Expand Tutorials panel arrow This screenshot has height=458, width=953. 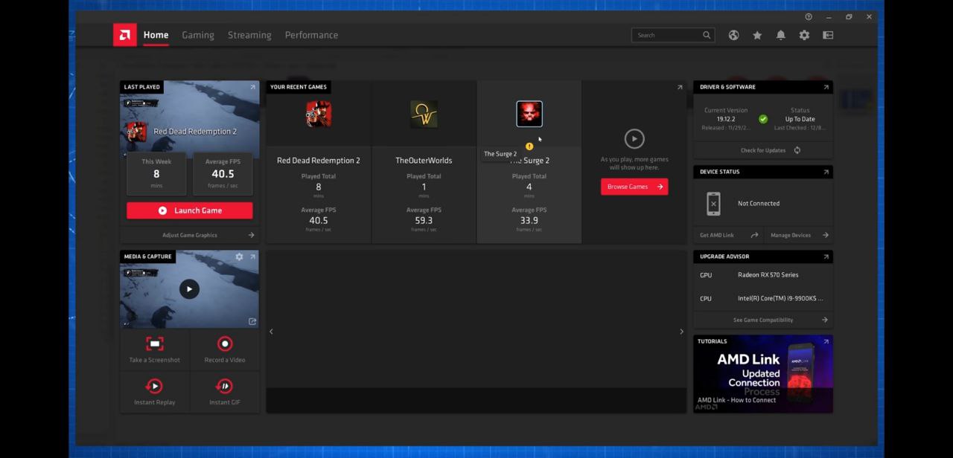826,341
